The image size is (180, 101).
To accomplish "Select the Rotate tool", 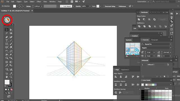I will tap(7, 51).
